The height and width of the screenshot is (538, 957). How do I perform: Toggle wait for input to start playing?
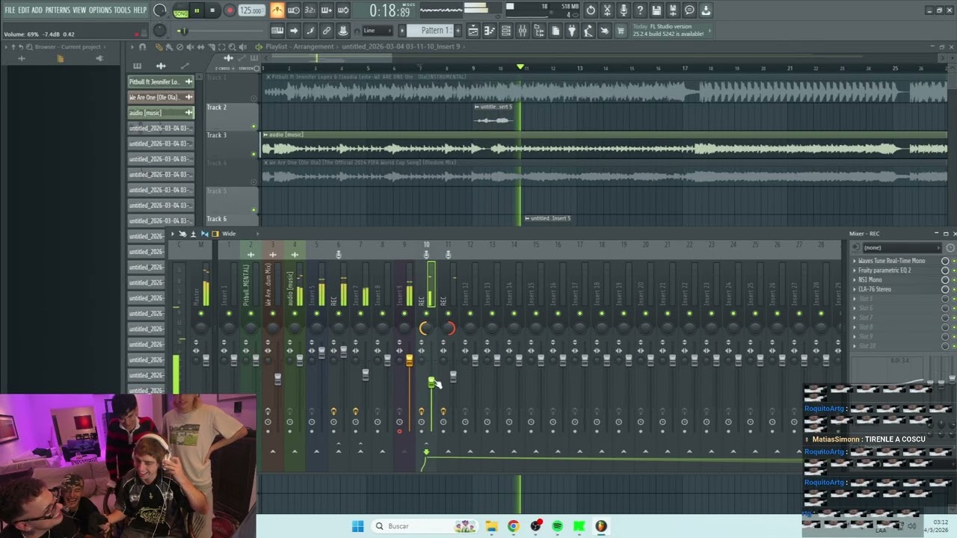pyautogui.click(x=294, y=10)
